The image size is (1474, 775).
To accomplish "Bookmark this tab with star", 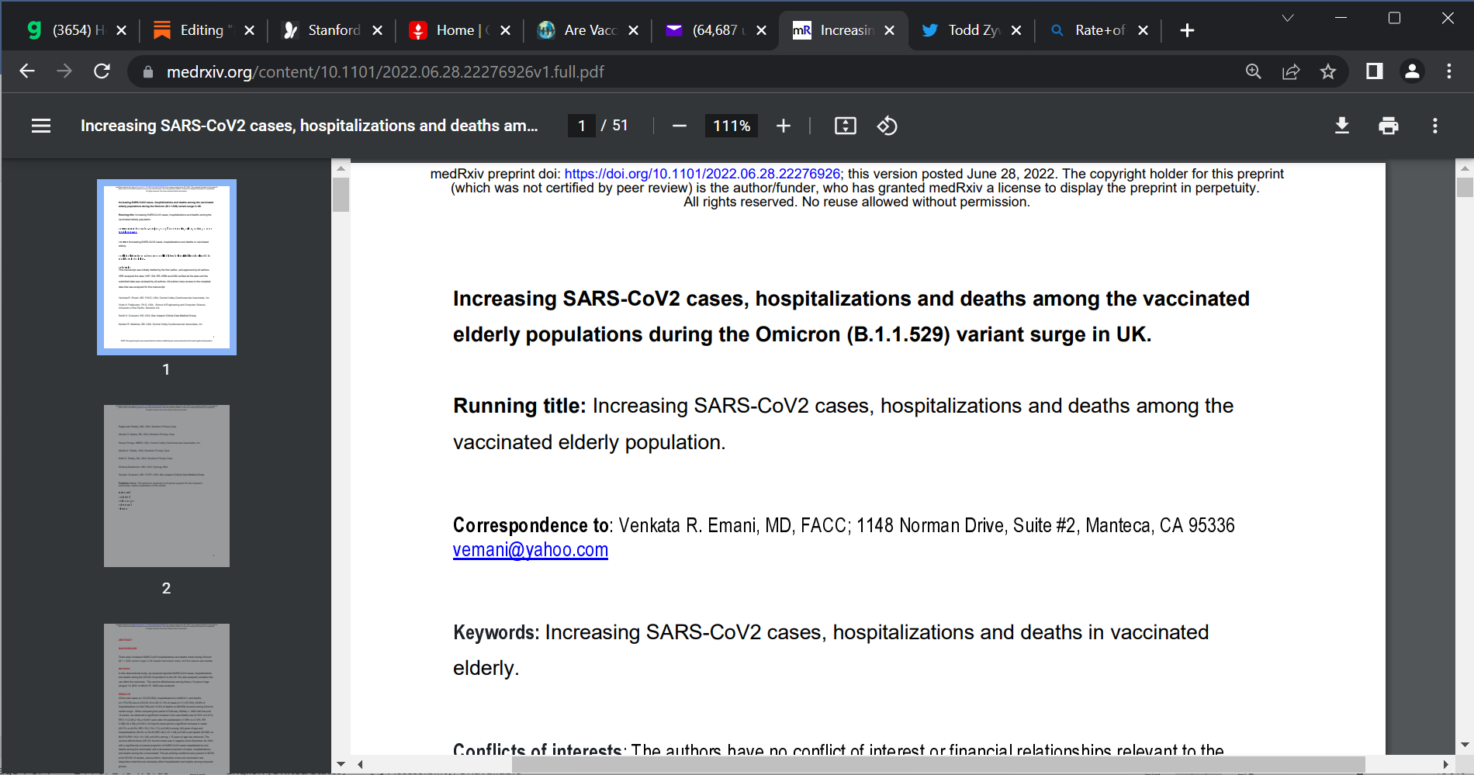I will pyautogui.click(x=1328, y=71).
